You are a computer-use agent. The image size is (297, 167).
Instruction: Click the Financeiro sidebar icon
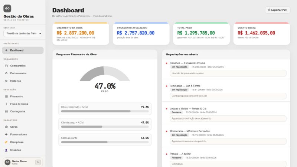pos(6,96)
